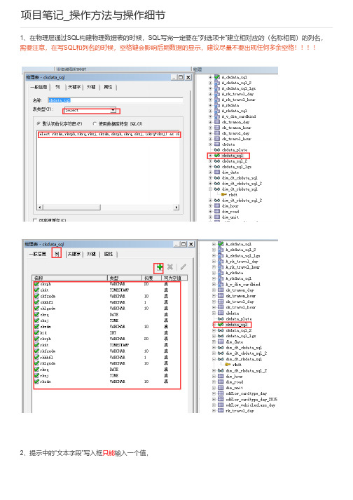This screenshot has width=353, height=500.
Task: Expand dim_unit node beside the column list
Action: 214,388
